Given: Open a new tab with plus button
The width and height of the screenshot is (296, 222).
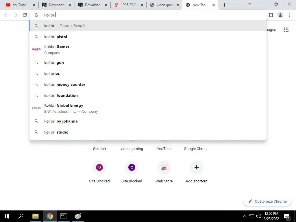Looking at the screenshot, I should tap(224, 5).
